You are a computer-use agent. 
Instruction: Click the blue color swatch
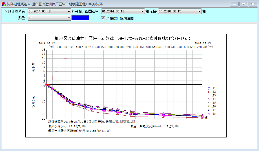tap(80, 18)
